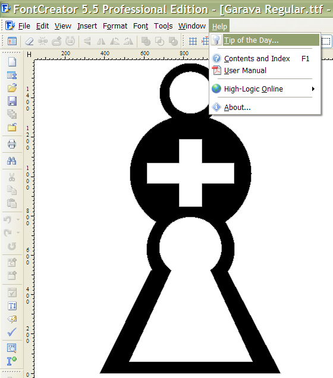The width and height of the screenshot is (333, 378).
Task: Click the insert character 'C' plus icon
Action: tap(12, 262)
